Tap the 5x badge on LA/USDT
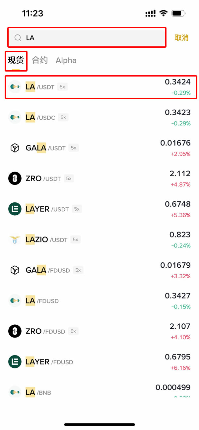Image resolution: width=199 pixels, height=430 pixels. 62,87
